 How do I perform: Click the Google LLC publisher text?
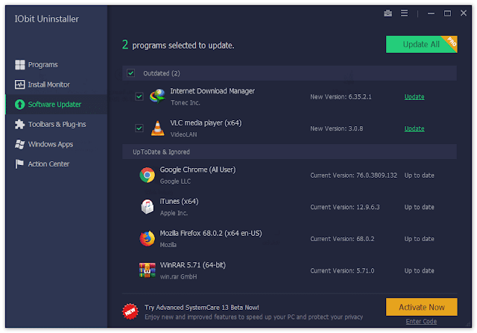click(x=175, y=181)
